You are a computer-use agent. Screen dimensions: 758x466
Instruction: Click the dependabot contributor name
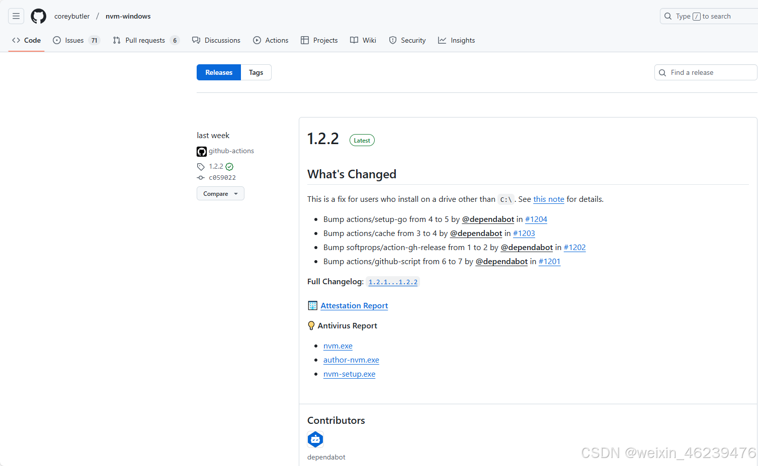[x=326, y=457]
